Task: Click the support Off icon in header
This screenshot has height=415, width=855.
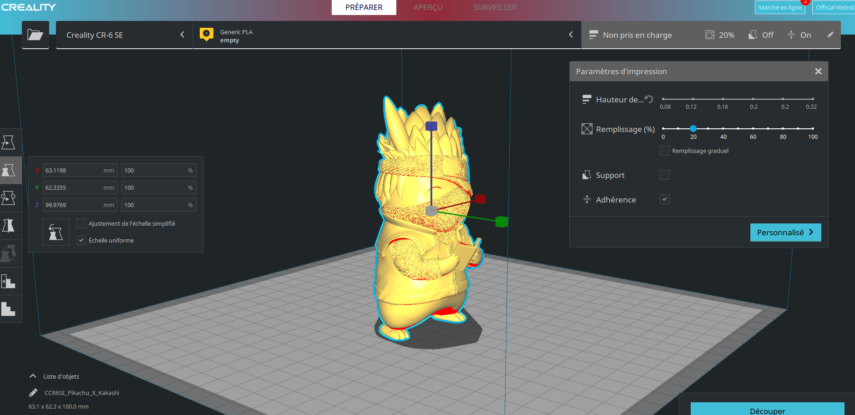Action: click(753, 35)
